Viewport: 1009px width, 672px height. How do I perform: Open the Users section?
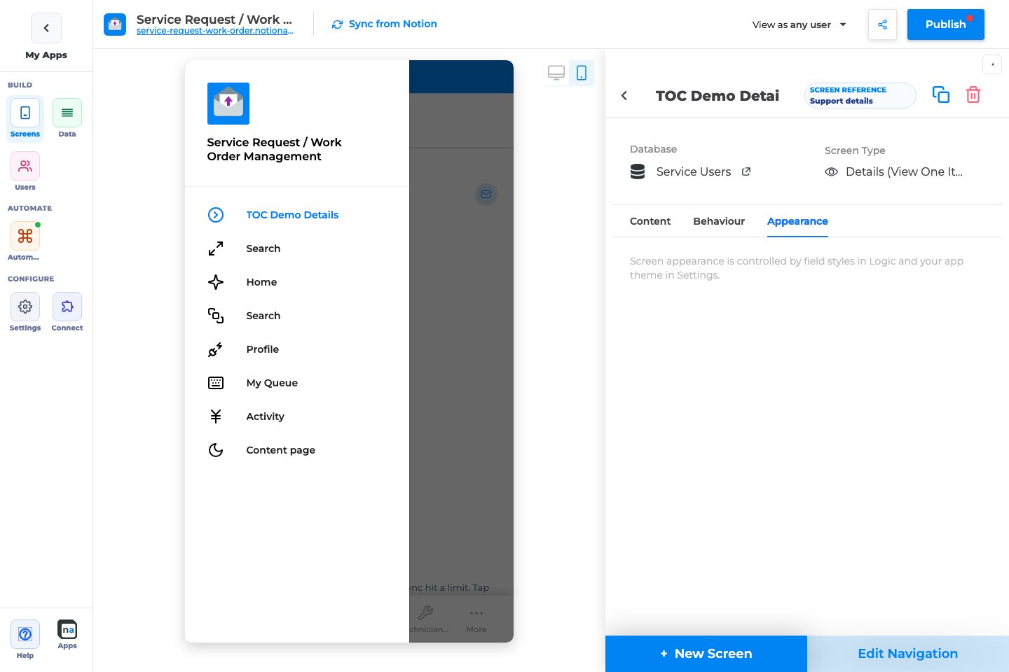(x=25, y=171)
